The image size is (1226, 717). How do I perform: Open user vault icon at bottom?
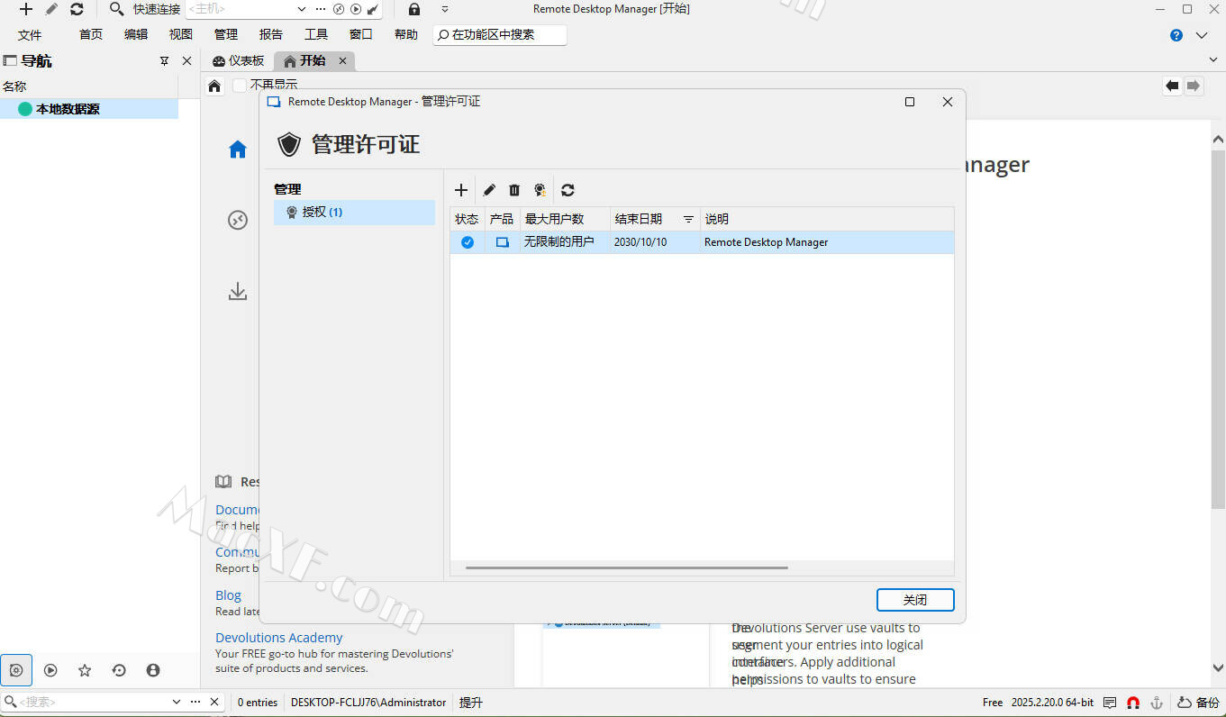(153, 670)
